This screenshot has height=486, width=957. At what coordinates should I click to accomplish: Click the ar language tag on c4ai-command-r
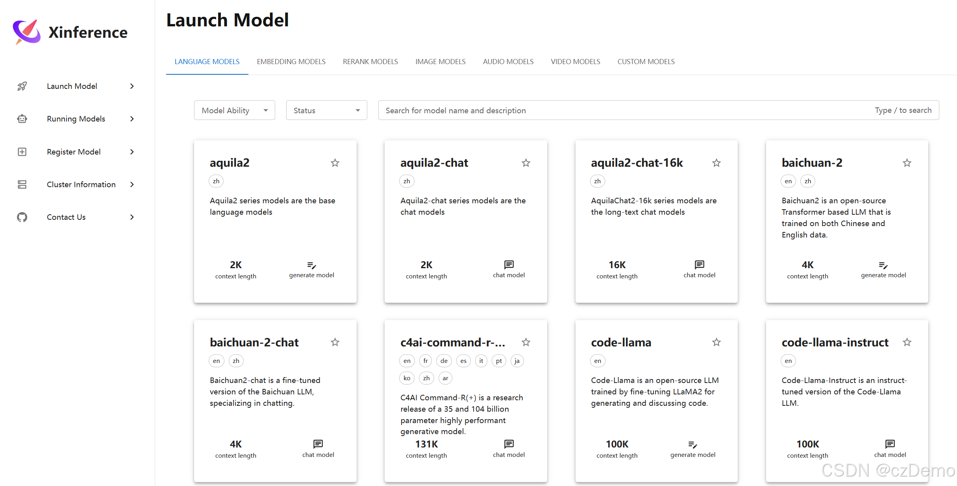(445, 378)
